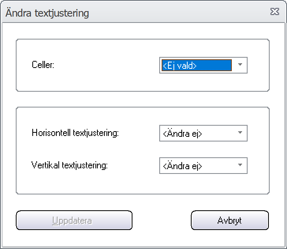Click the Vertikal <Ändra ej> value text

pyautogui.click(x=182, y=166)
